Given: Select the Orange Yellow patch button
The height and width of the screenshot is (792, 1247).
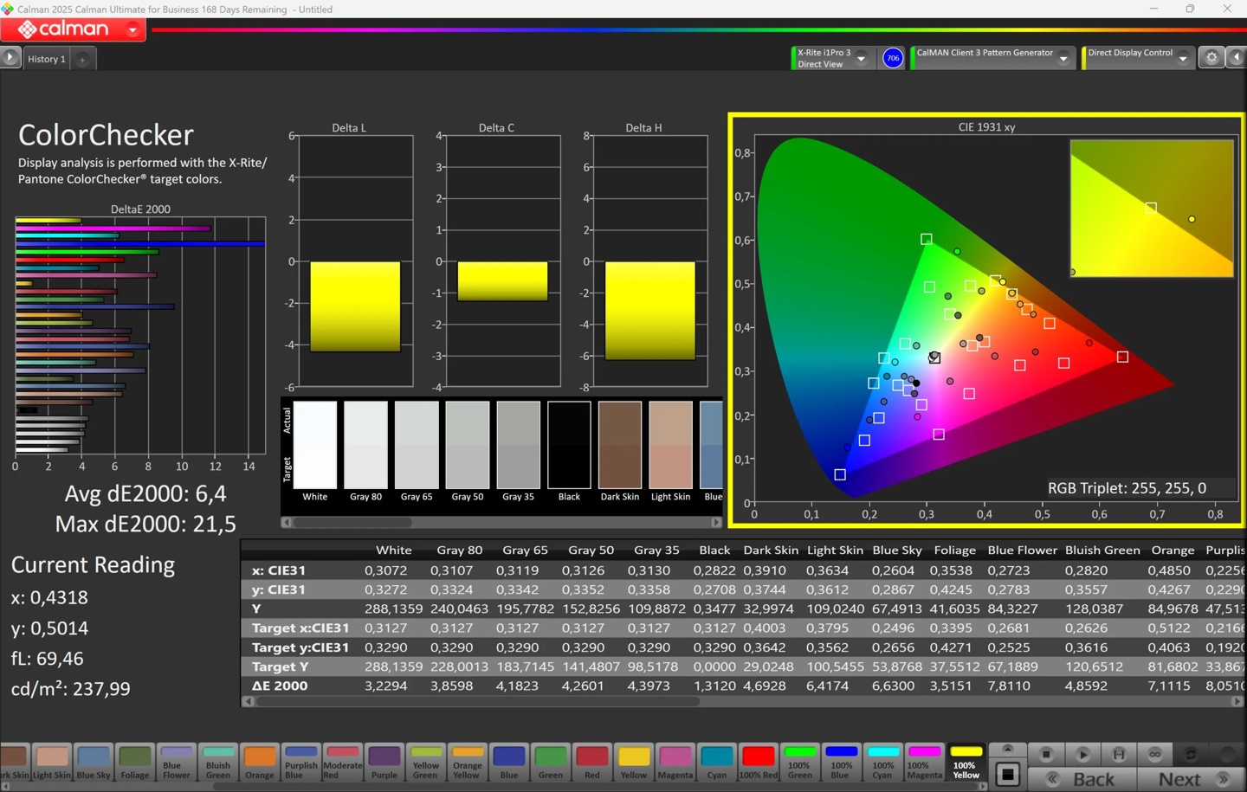Looking at the screenshot, I should tap(468, 762).
